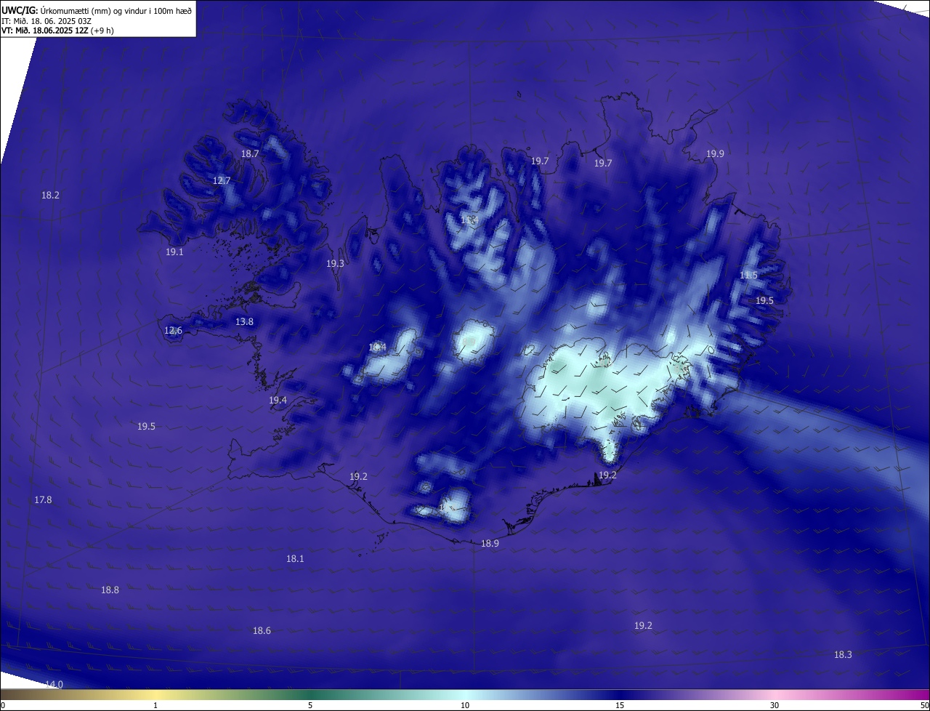Click the 19.4 value label on the map

click(278, 400)
